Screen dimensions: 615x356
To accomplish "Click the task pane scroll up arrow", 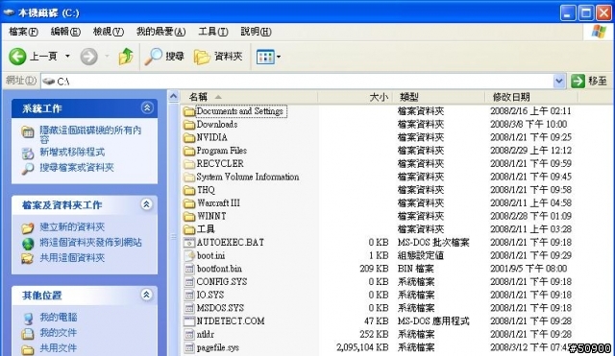I will [x=173, y=96].
